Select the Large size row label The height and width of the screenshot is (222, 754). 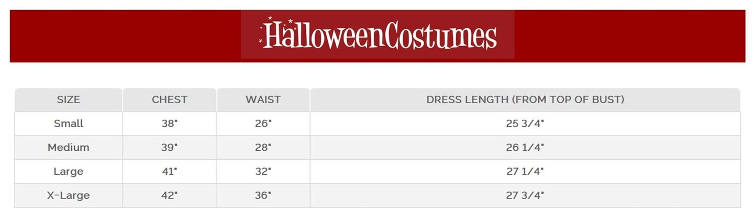(69, 171)
